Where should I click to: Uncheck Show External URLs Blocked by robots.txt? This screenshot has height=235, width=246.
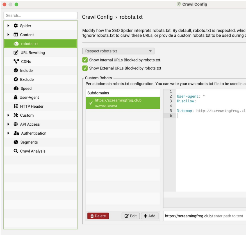point(85,68)
